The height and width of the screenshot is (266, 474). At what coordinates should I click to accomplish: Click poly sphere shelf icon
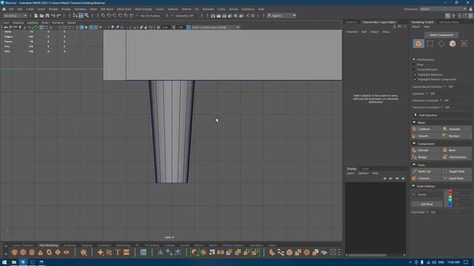point(15,252)
